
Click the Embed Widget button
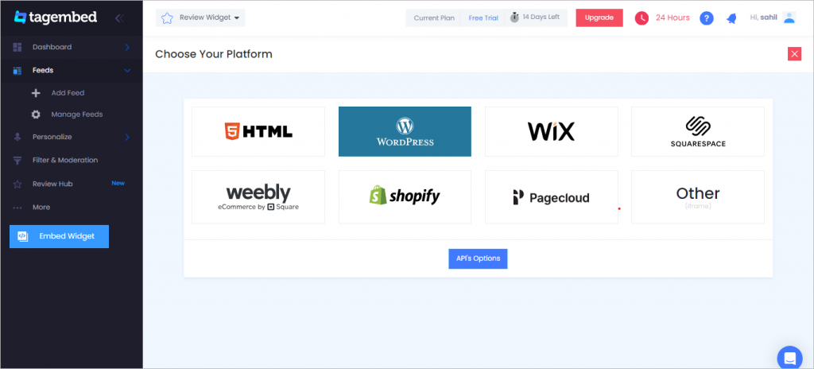click(59, 236)
